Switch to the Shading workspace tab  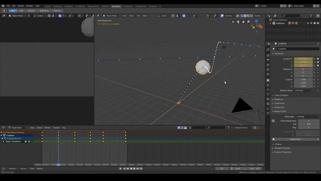(105, 7)
